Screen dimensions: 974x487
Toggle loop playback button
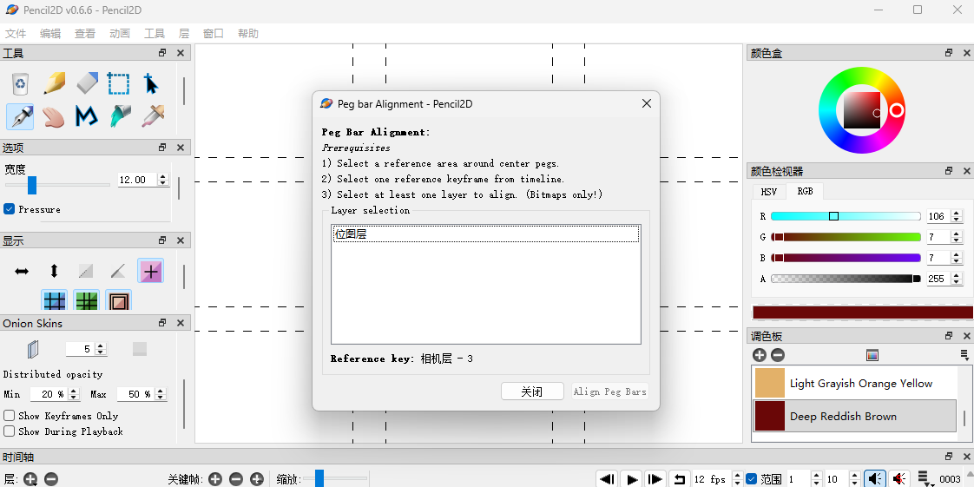tap(679, 479)
